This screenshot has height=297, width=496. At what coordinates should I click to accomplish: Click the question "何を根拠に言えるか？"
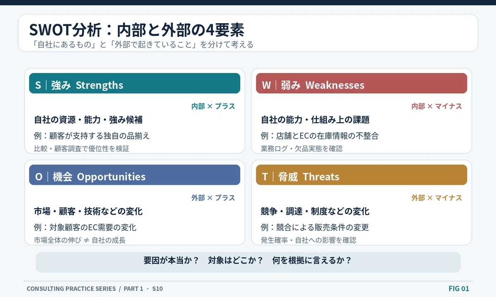[x=312, y=261]
